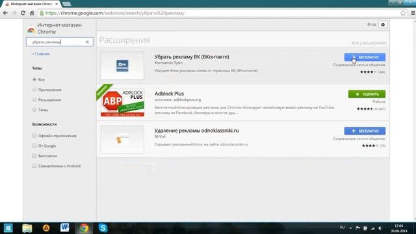Enable the Офлайн-приложения checkbox
This screenshot has width=416, height=234.
click(x=34, y=136)
